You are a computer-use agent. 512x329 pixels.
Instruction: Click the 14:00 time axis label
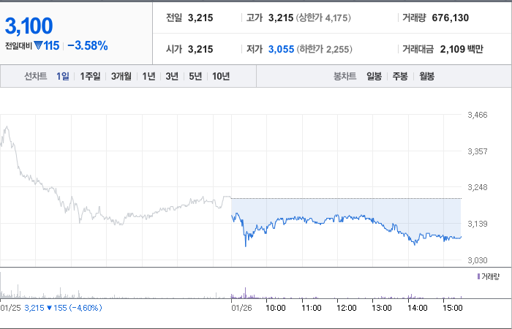click(418, 308)
